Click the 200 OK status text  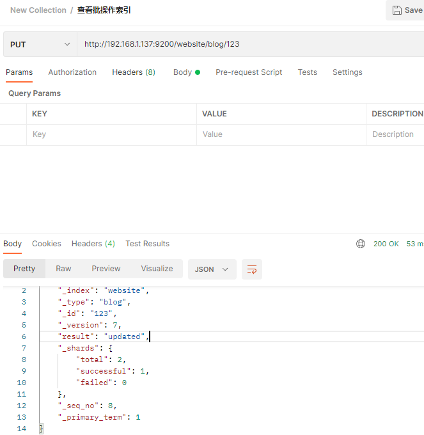click(386, 244)
